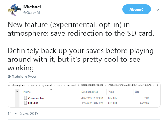Screen dimensions: 168x120
Task: Expand the chevron after the sysnand breadcrumb
Action: 54,85
